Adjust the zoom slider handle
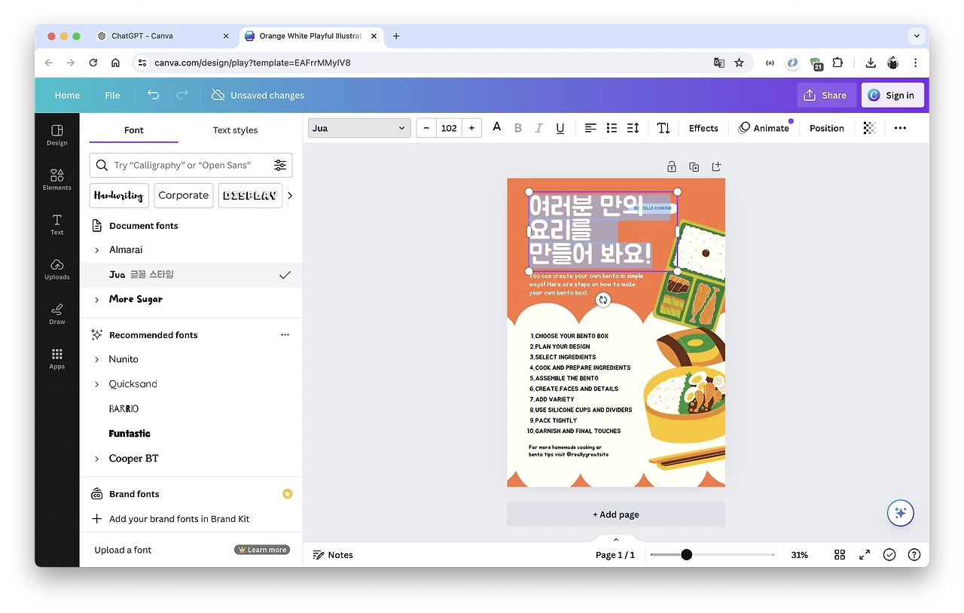The image size is (964, 613). [686, 555]
